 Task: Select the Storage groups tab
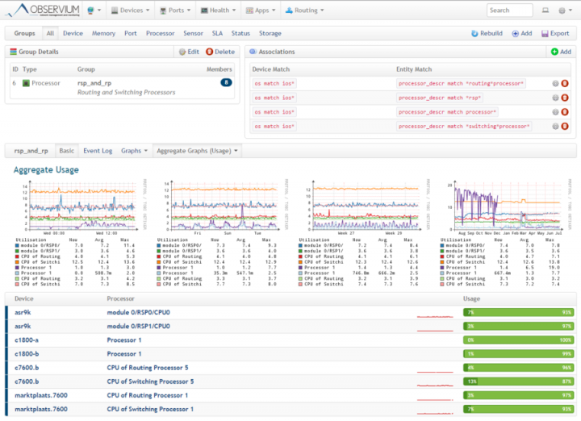click(x=270, y=33)
